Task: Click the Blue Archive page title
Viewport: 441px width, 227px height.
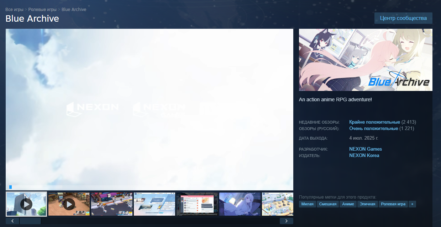Action: point(32,18)
